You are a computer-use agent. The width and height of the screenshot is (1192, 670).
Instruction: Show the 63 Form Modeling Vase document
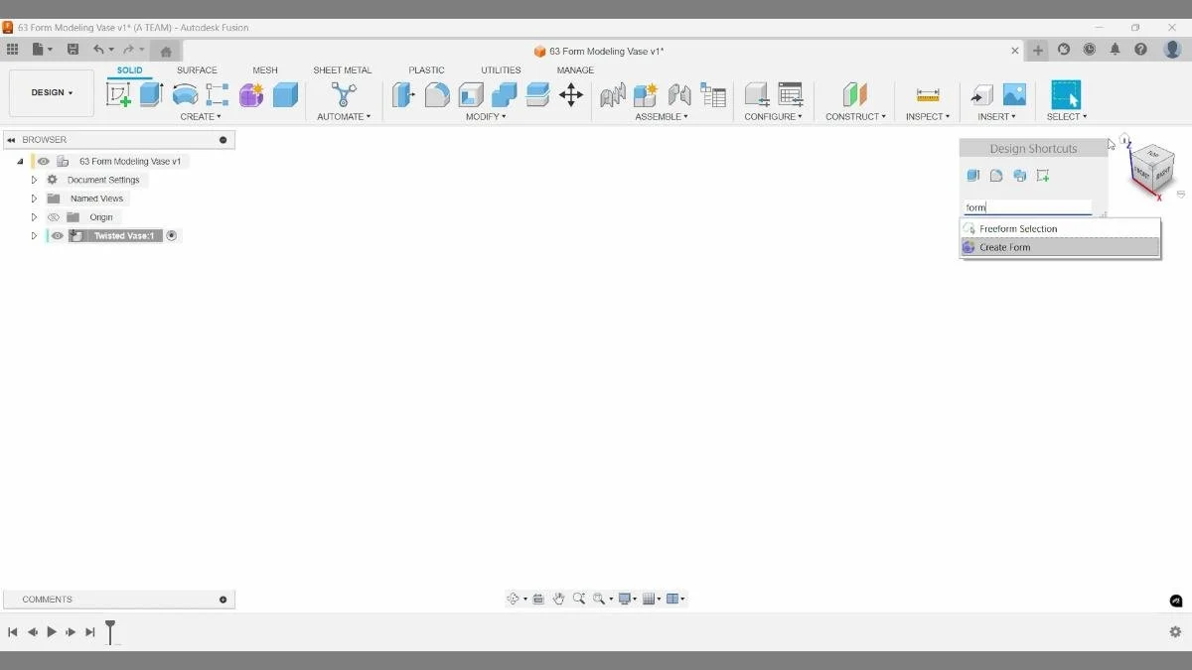click(43, 161)
